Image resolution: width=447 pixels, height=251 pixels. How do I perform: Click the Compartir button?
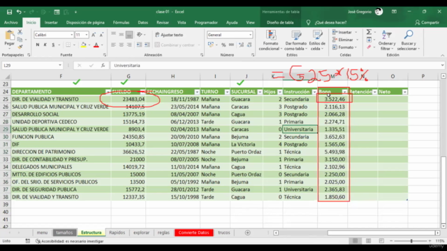click(427, 22)
